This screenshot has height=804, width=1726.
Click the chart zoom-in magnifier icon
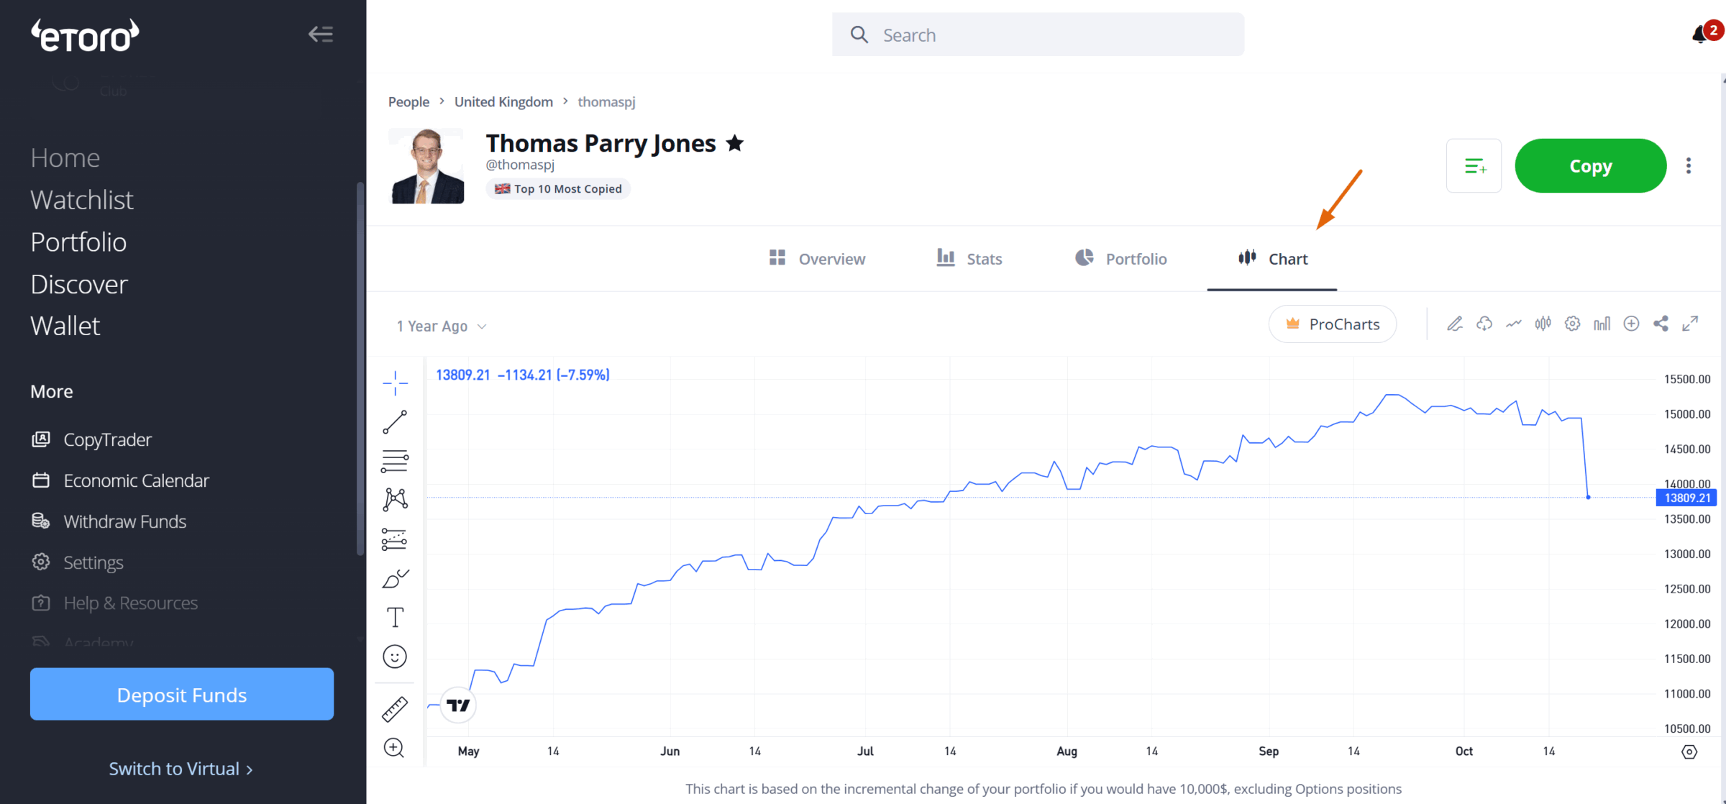(394, 748)
